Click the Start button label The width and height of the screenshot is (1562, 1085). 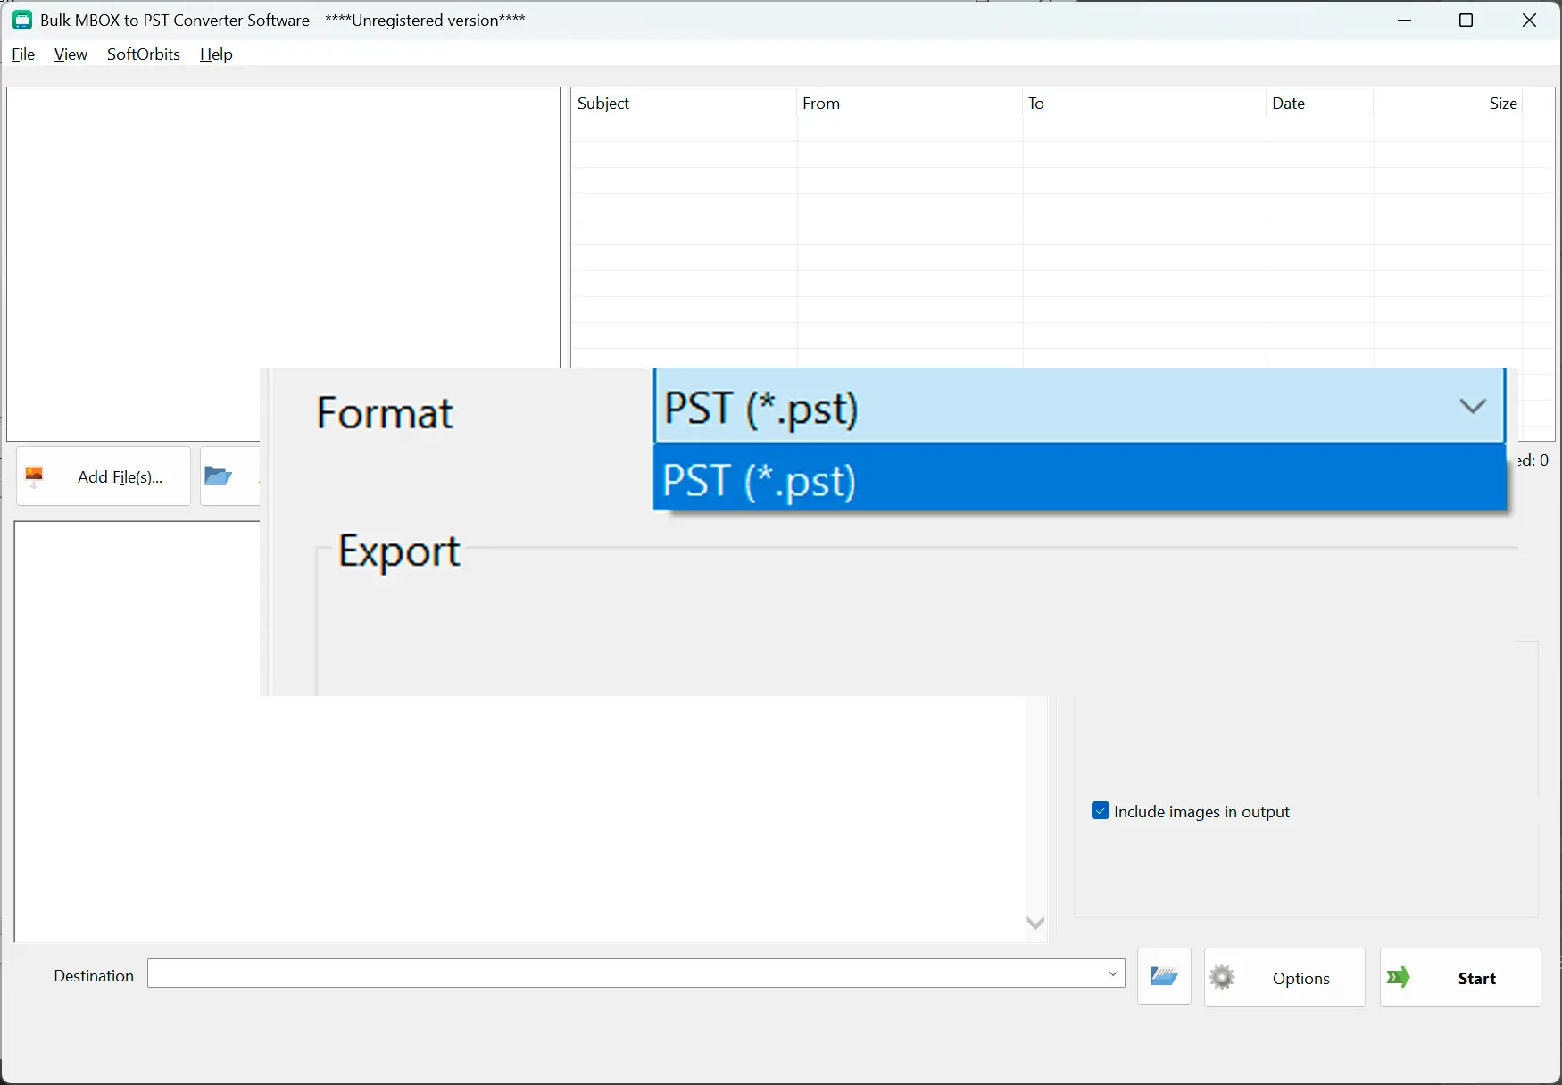pos(1476,979)
